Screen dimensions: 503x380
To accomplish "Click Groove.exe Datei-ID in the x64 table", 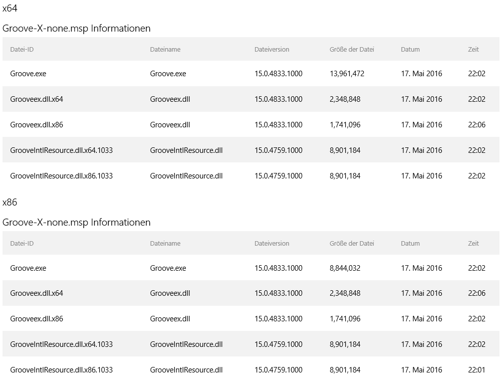I will click(28, 74).
